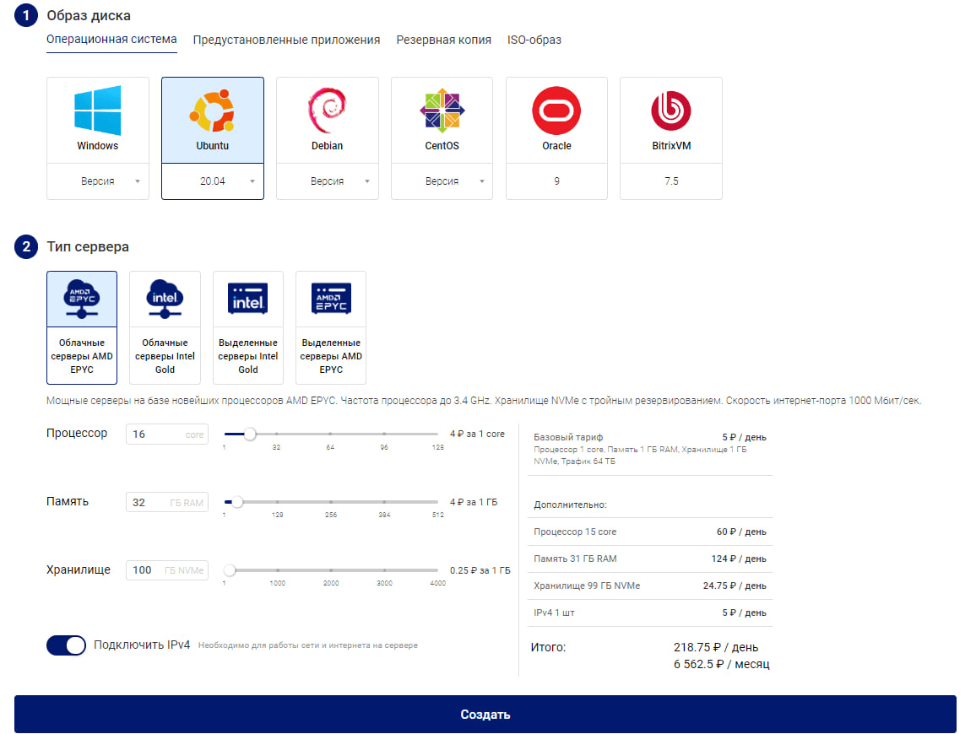Click BitrixVM version 7.5 cell
Viewport: 976px width, 734px height.
671,181
